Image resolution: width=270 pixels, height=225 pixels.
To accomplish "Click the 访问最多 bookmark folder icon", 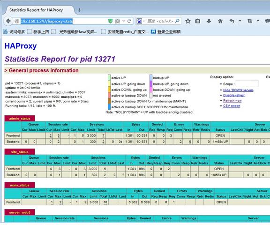I will (6, 31).
